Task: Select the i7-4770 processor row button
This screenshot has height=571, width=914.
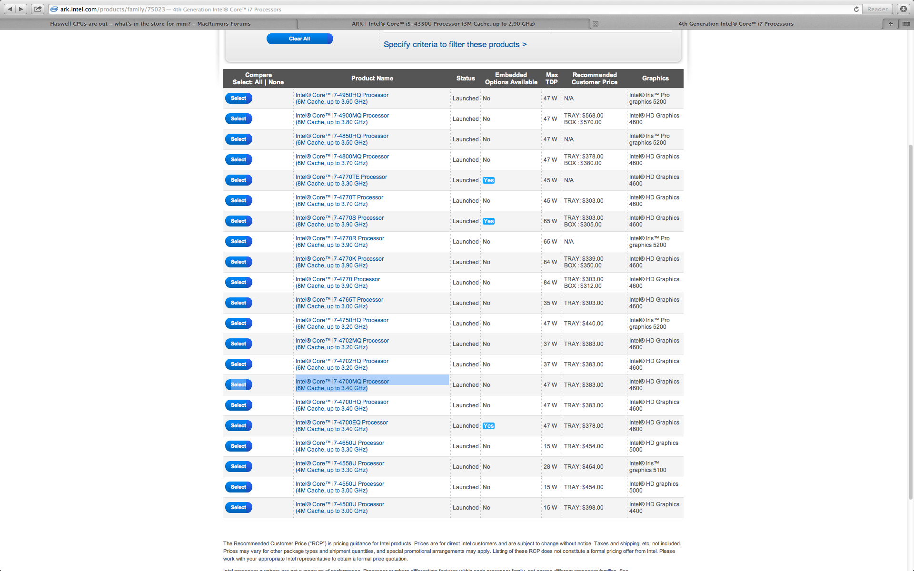Action: [238, 282]
